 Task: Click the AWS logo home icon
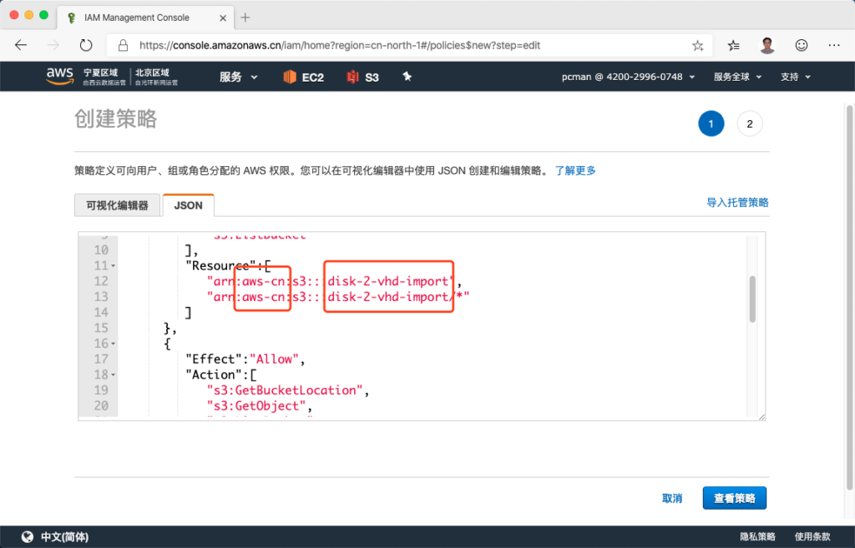tap(59, 76)
